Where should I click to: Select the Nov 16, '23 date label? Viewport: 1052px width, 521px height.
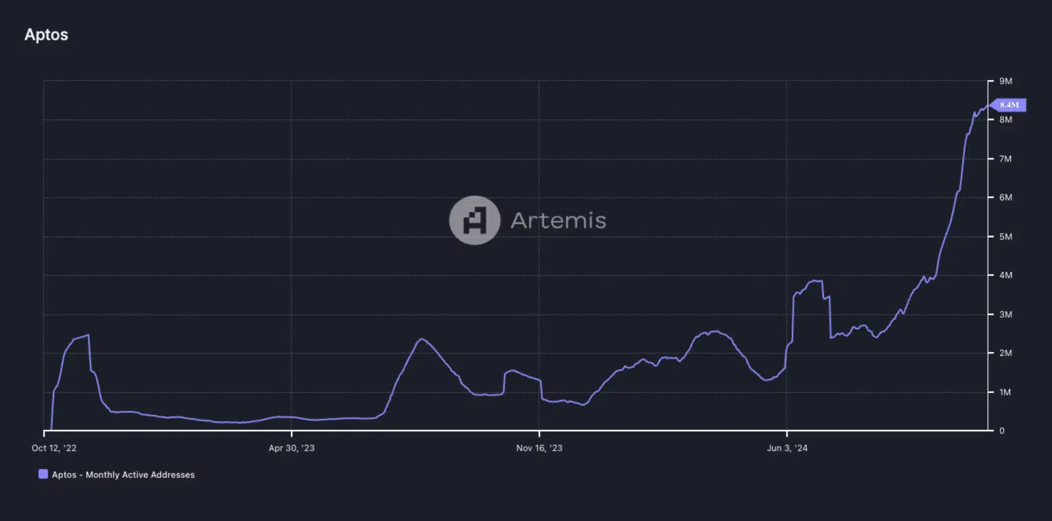(540, 448)
